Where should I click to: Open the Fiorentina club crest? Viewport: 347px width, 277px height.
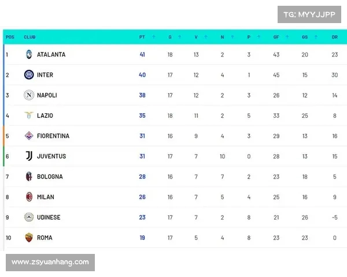(29, 136)
